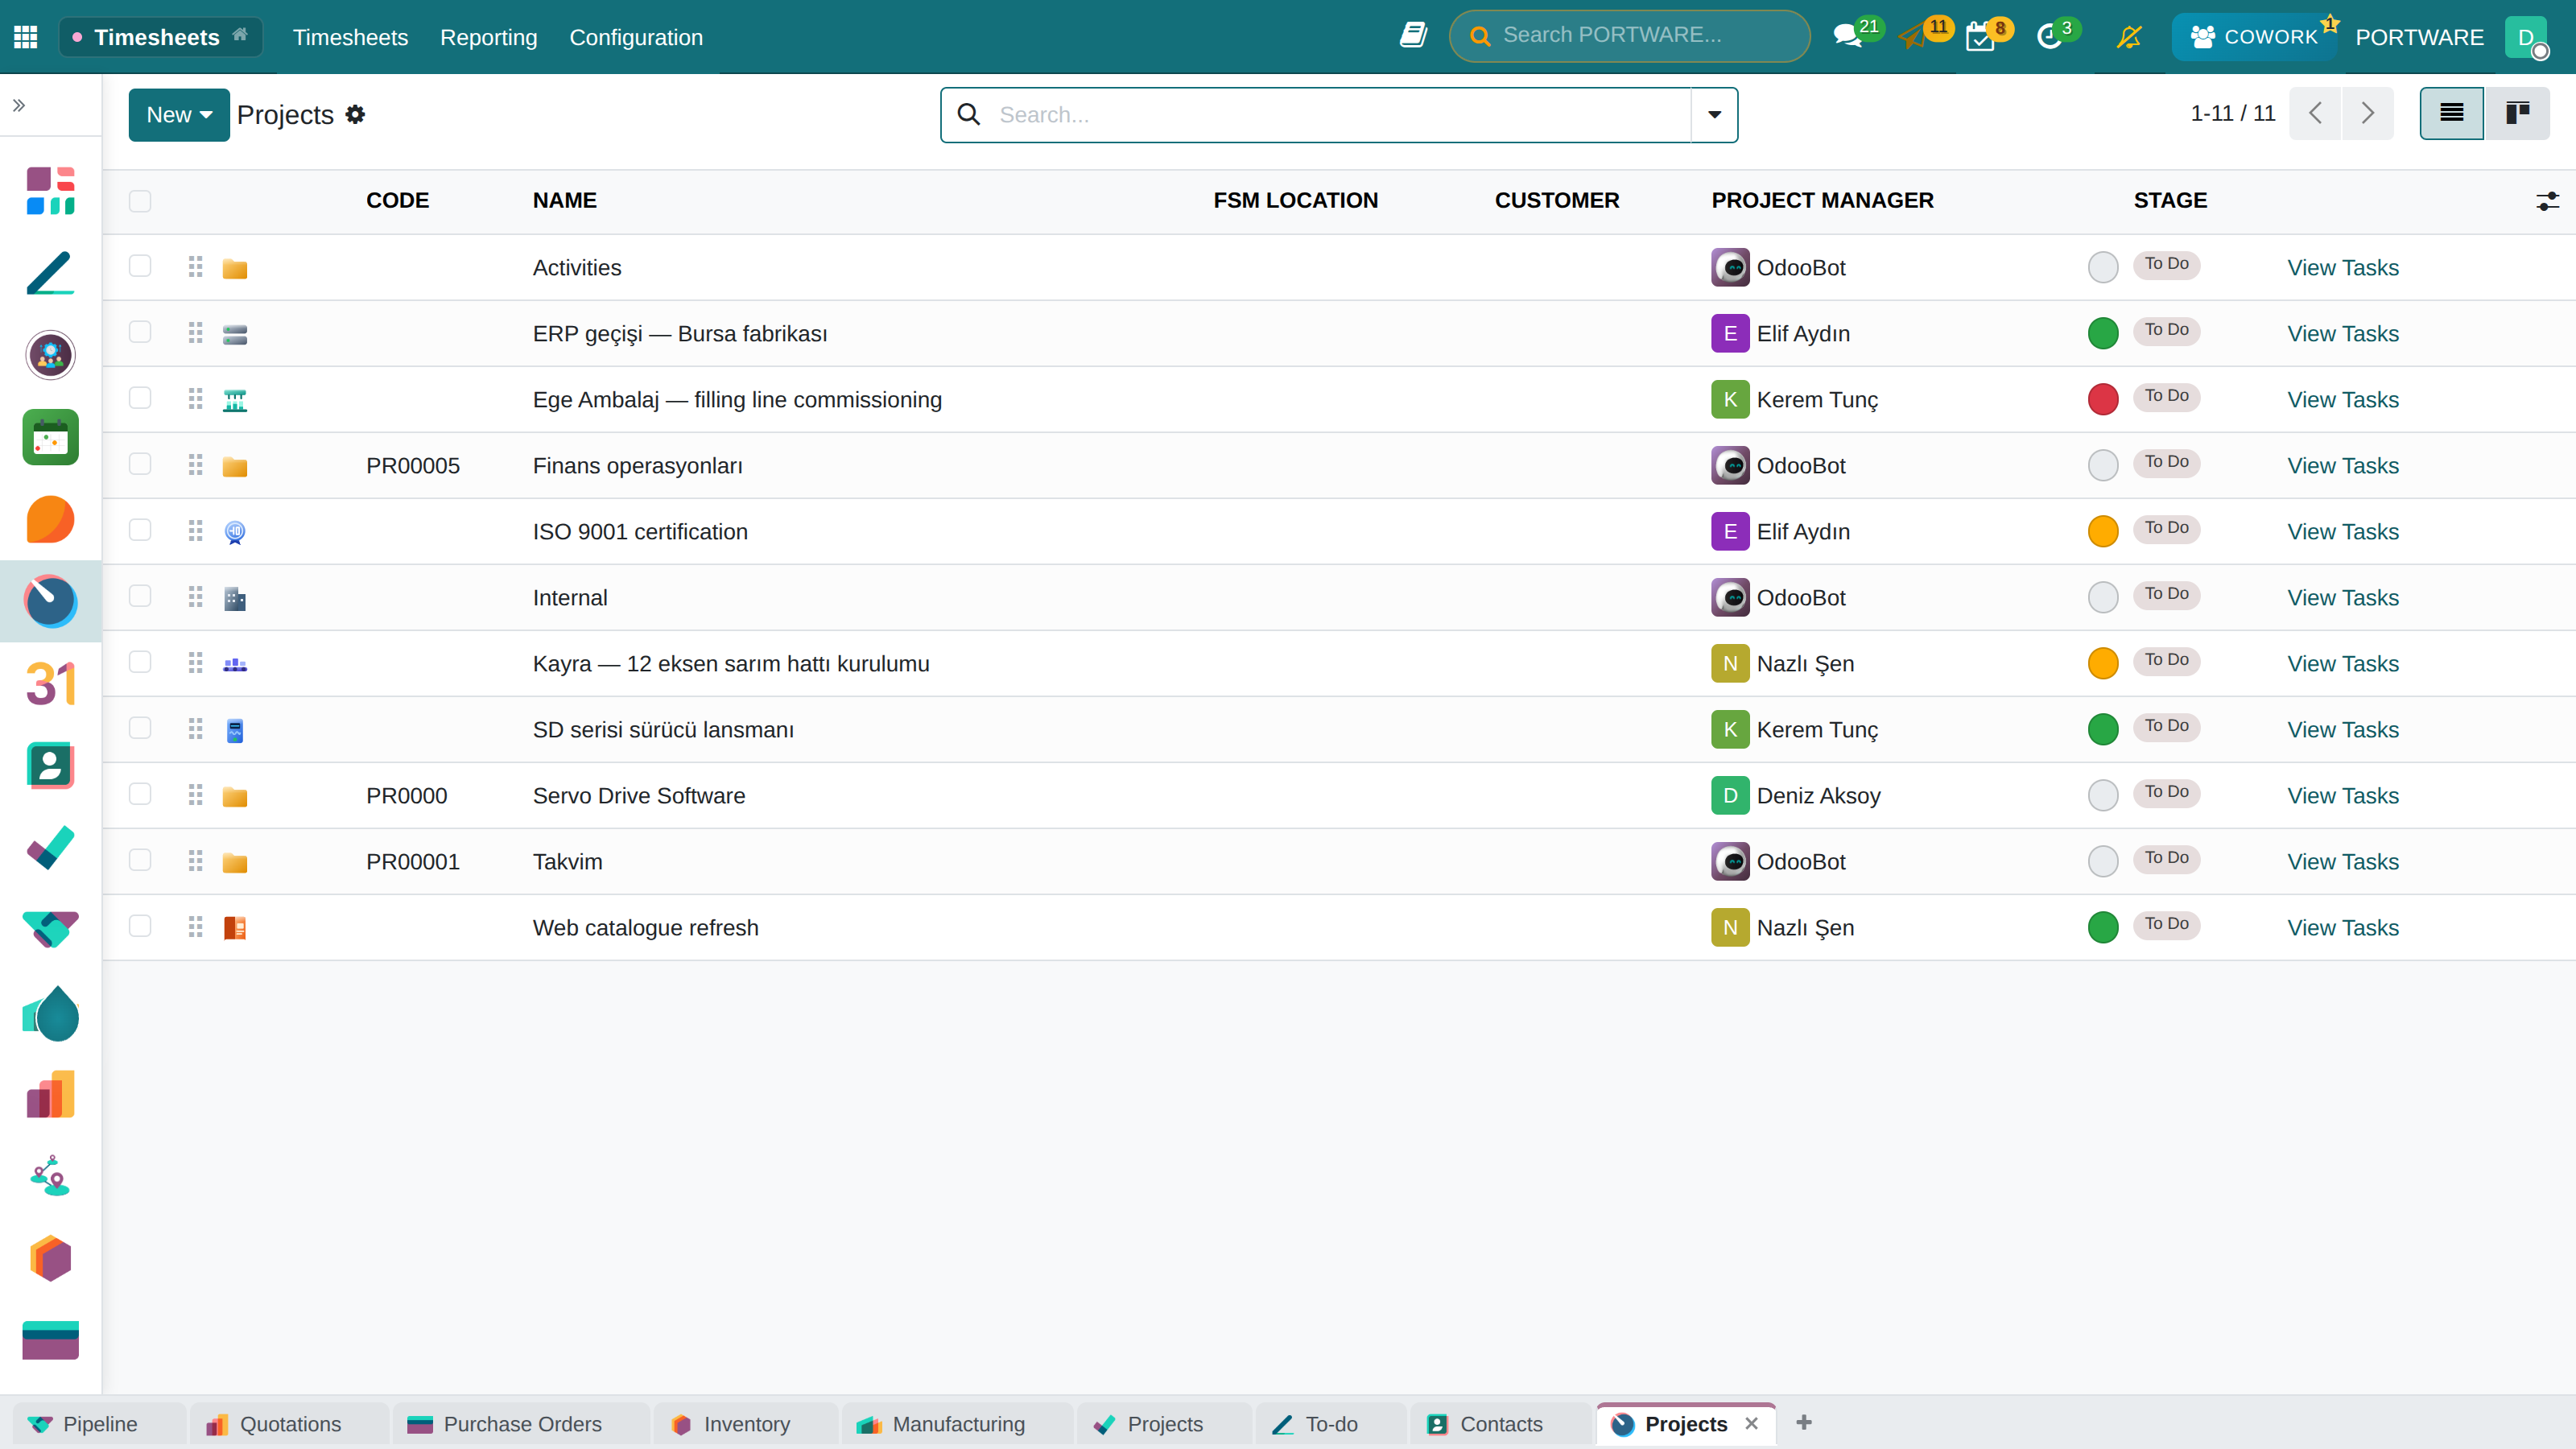2576x1449 pixels.
Task: Expand the collapsed sidebar with chevrons
Action: pos(19,105)
